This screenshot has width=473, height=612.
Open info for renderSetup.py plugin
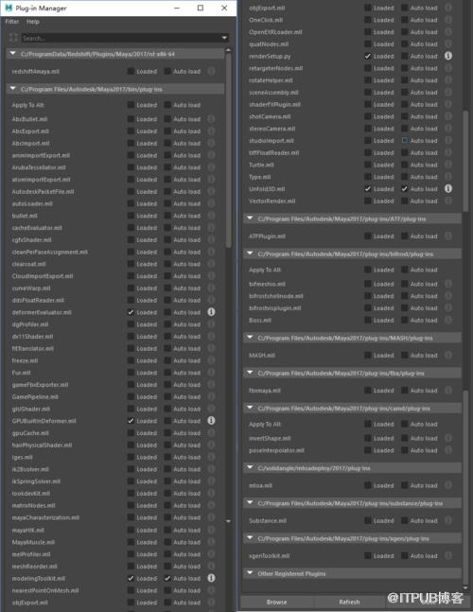(x=448, y=56)
